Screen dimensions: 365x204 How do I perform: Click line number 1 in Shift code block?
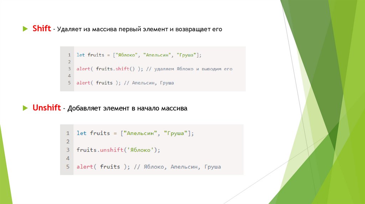[69, 55]
